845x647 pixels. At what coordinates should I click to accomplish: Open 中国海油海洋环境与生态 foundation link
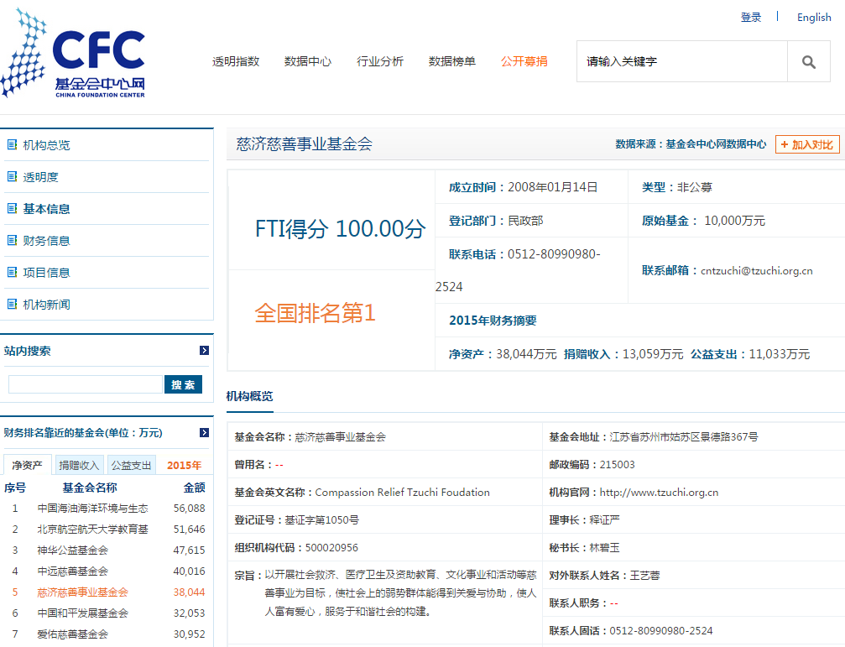point(92,508)
